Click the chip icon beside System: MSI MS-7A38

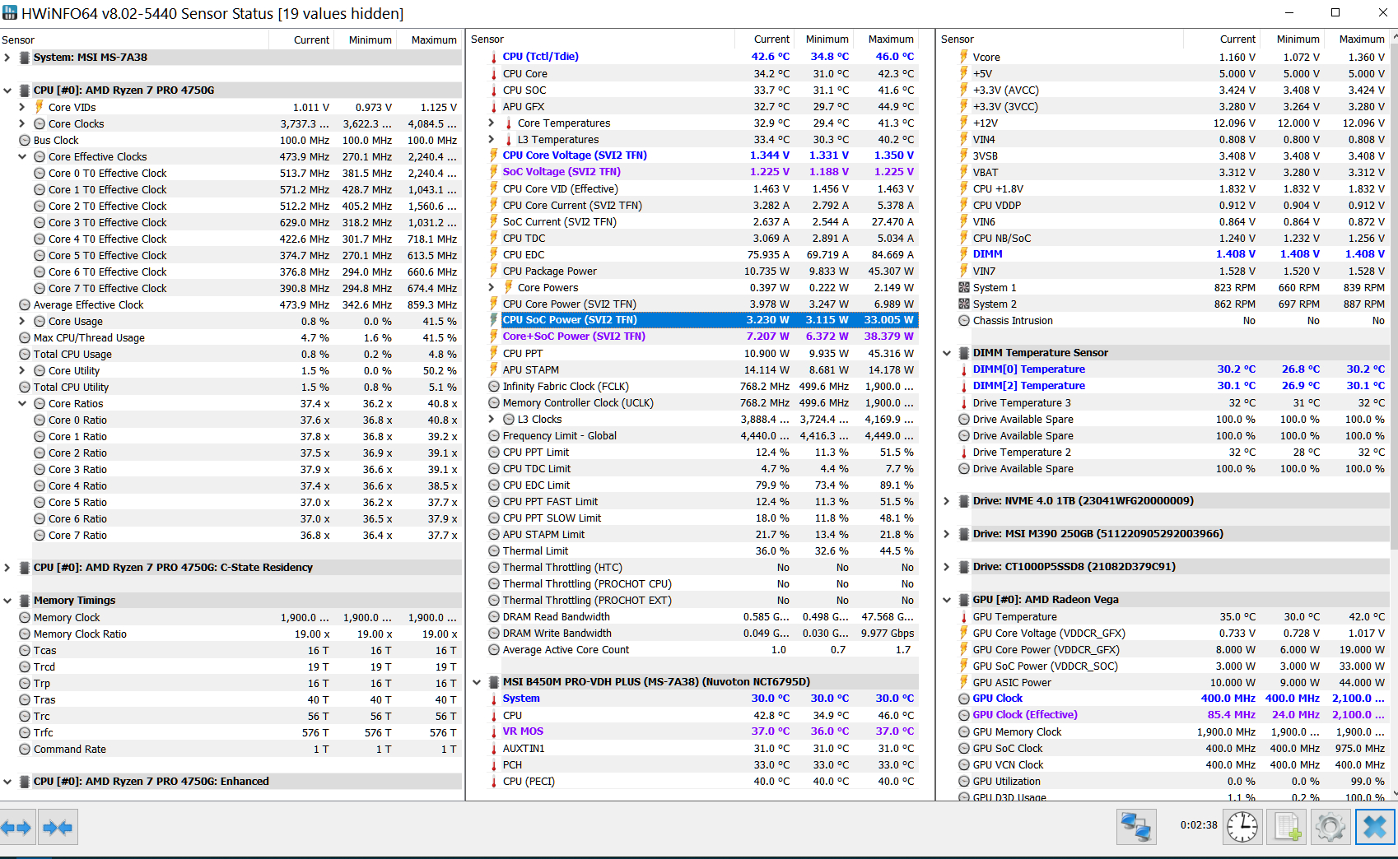pyautogui.click(x=25, y=58)
